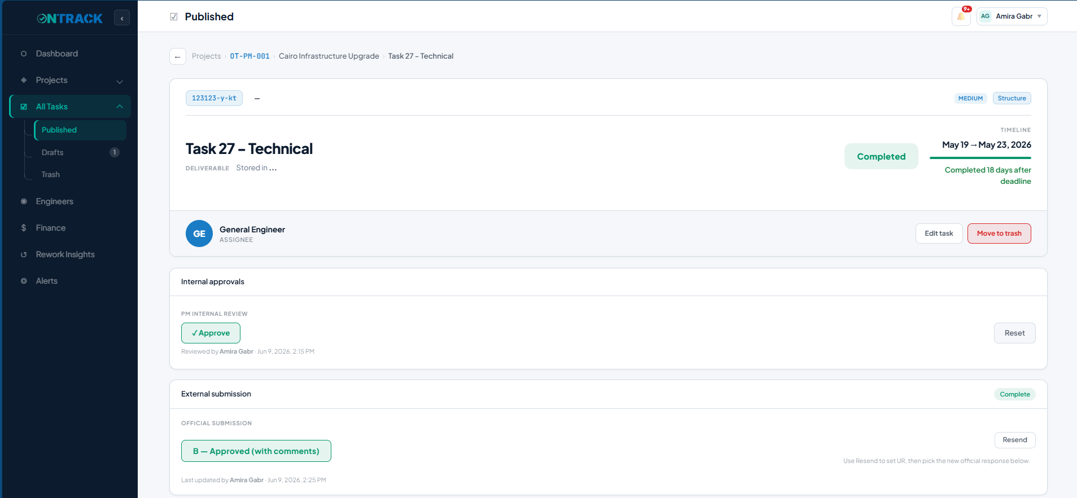Click the Projects diamond icon
Image resolution: width=1077 pixels, height=498 pixels.
(24, 80)
